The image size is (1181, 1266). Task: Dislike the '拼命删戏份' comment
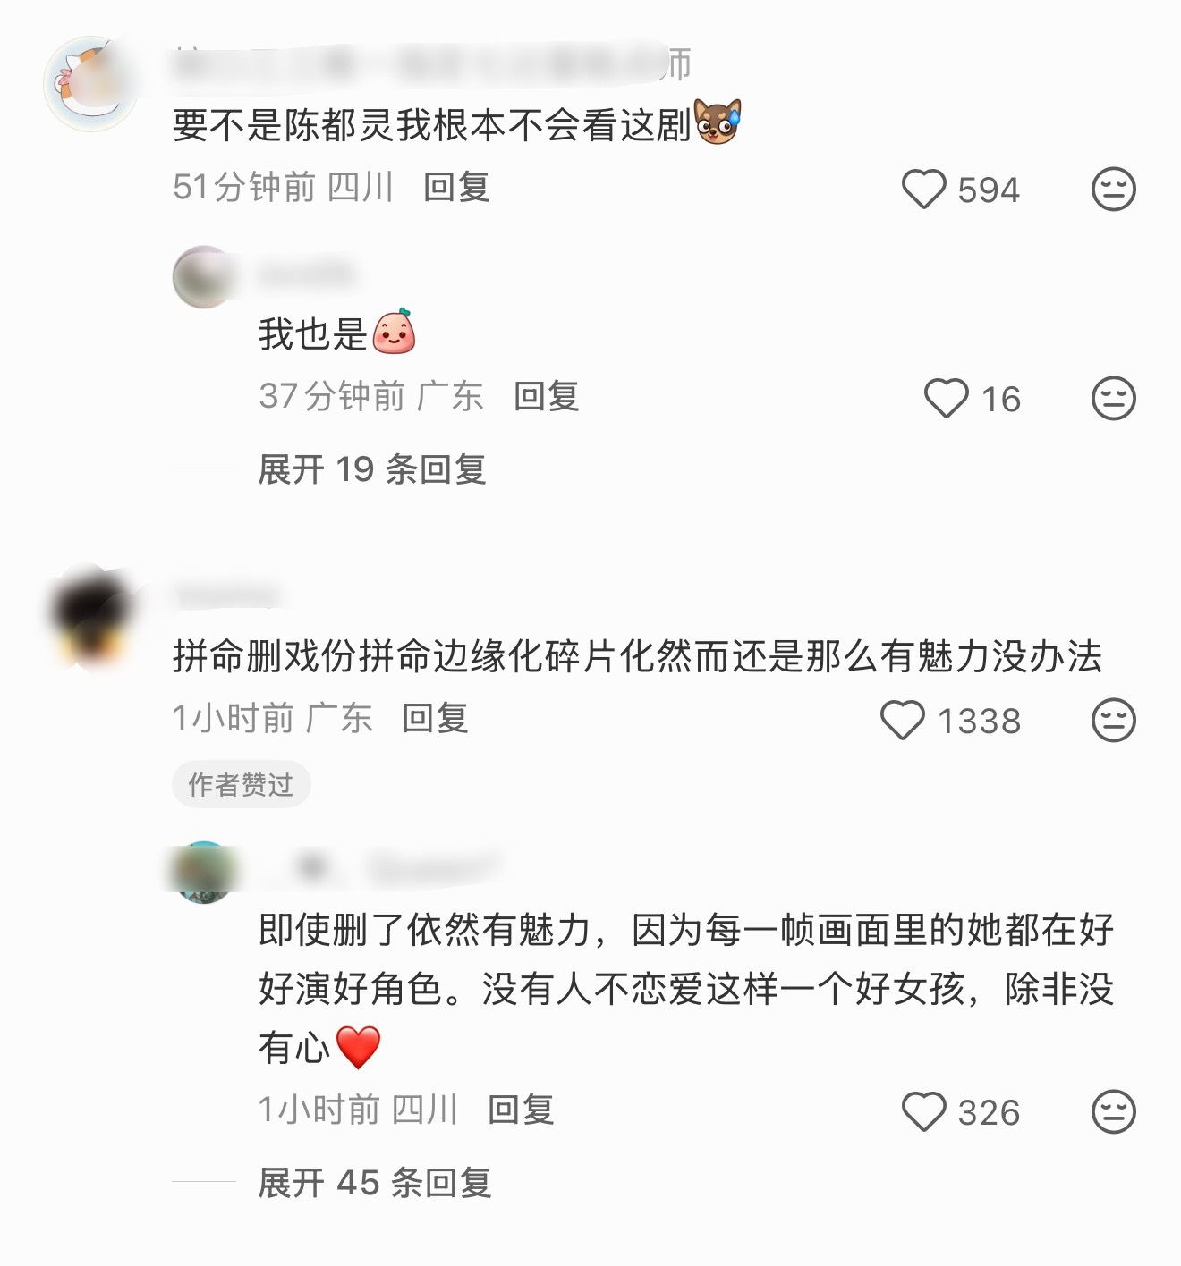pos(1114,721)
